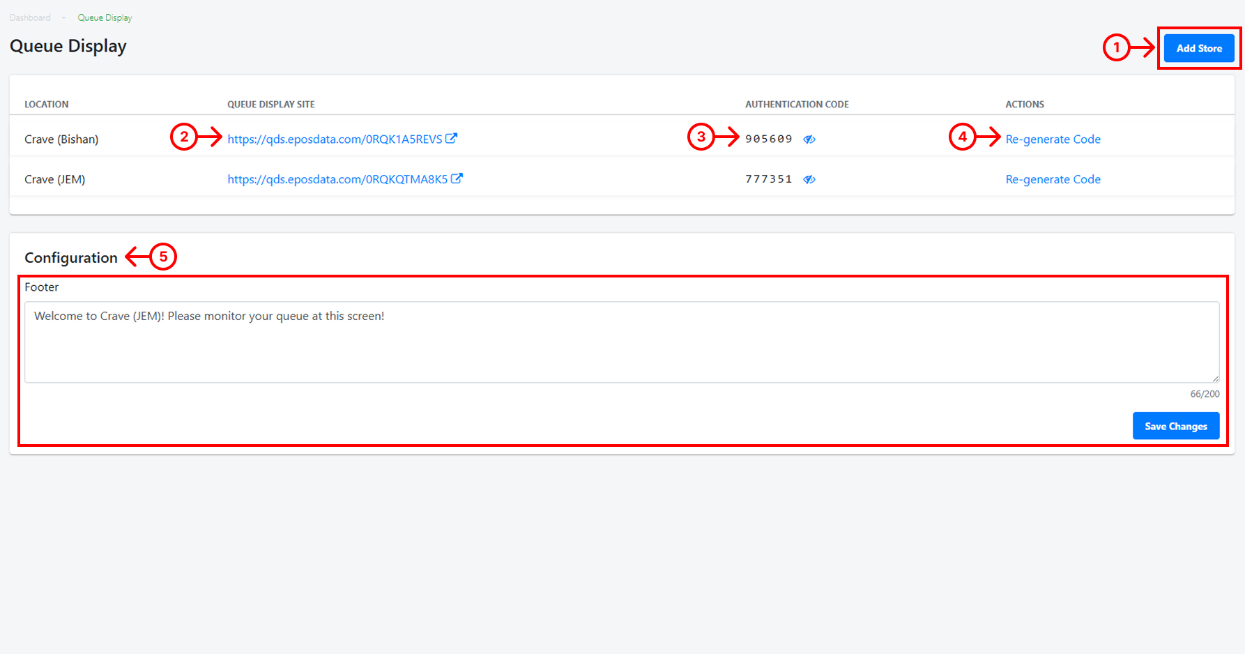The width and height of the screenshot is (1245, 654).
Task: Click the Add Store button
Action: coord(1198,48)
